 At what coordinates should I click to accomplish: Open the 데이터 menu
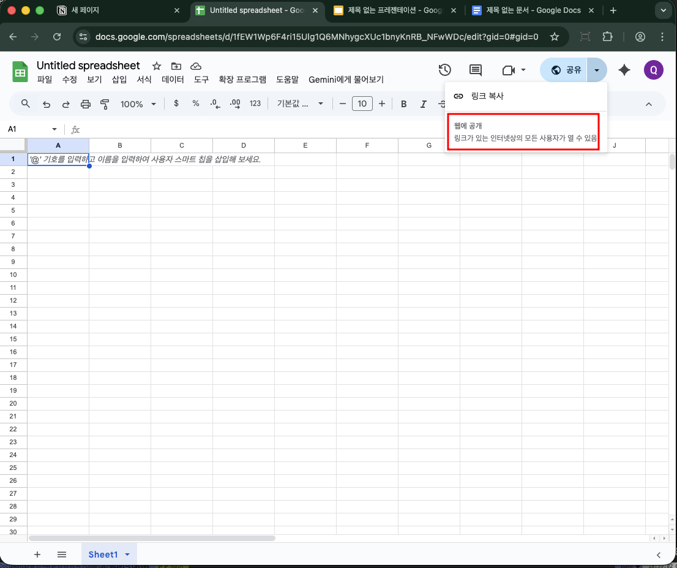click(173, 80)
